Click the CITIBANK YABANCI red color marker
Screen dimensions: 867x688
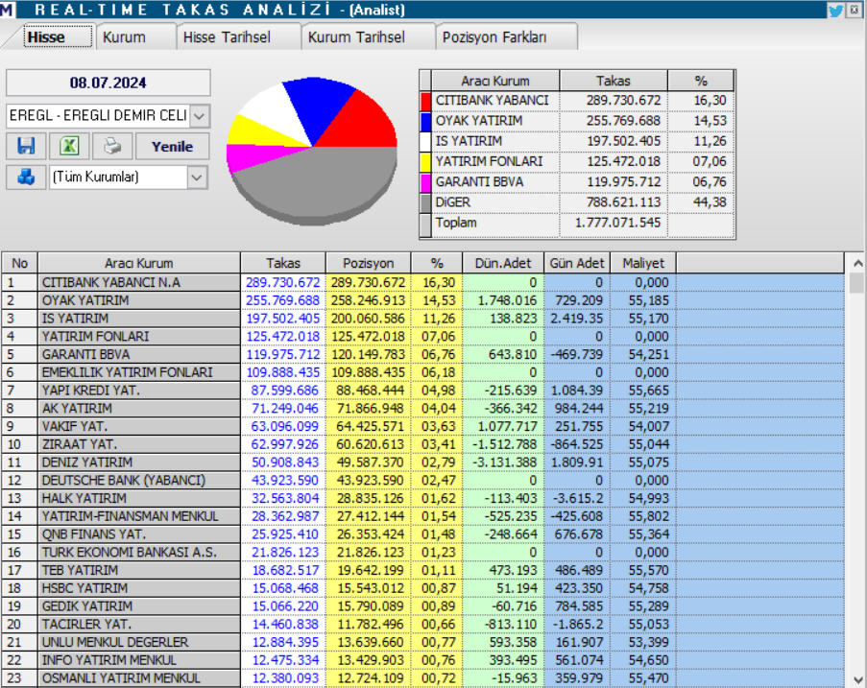[x=425, y=101]
